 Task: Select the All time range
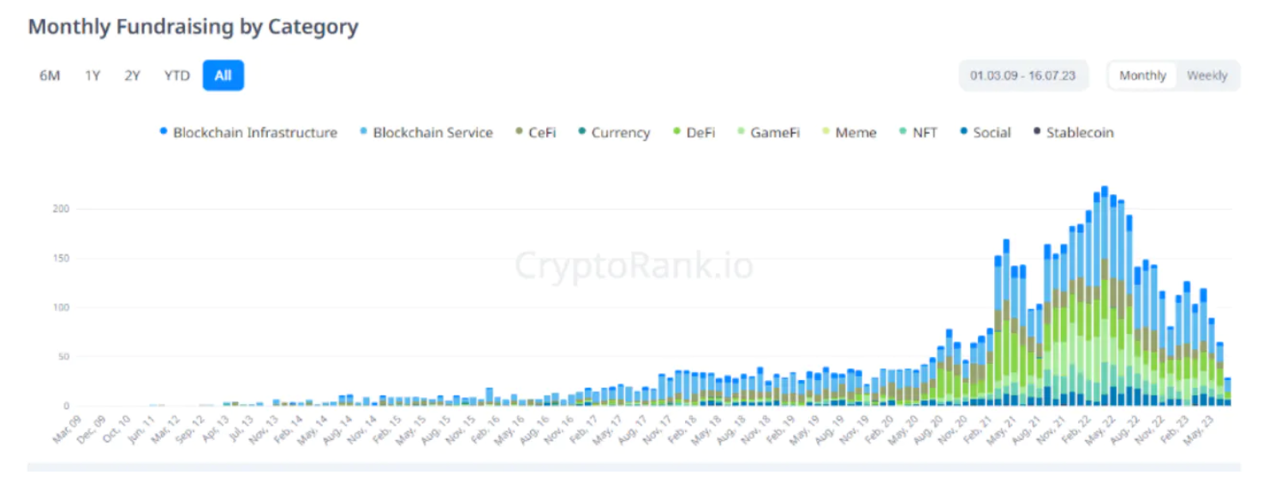(223, 75)
